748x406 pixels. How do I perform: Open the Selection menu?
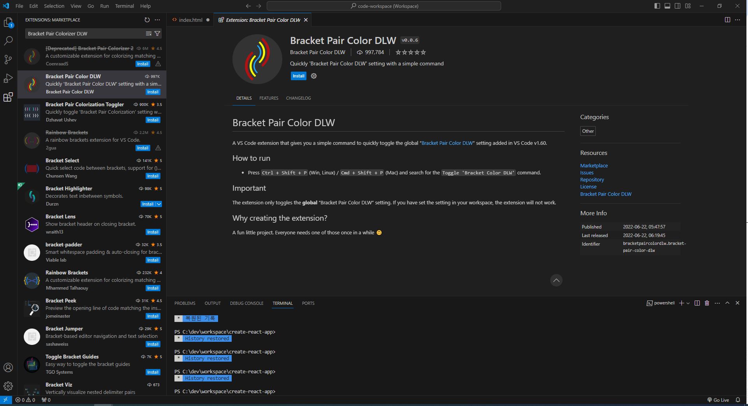point(54,6)
